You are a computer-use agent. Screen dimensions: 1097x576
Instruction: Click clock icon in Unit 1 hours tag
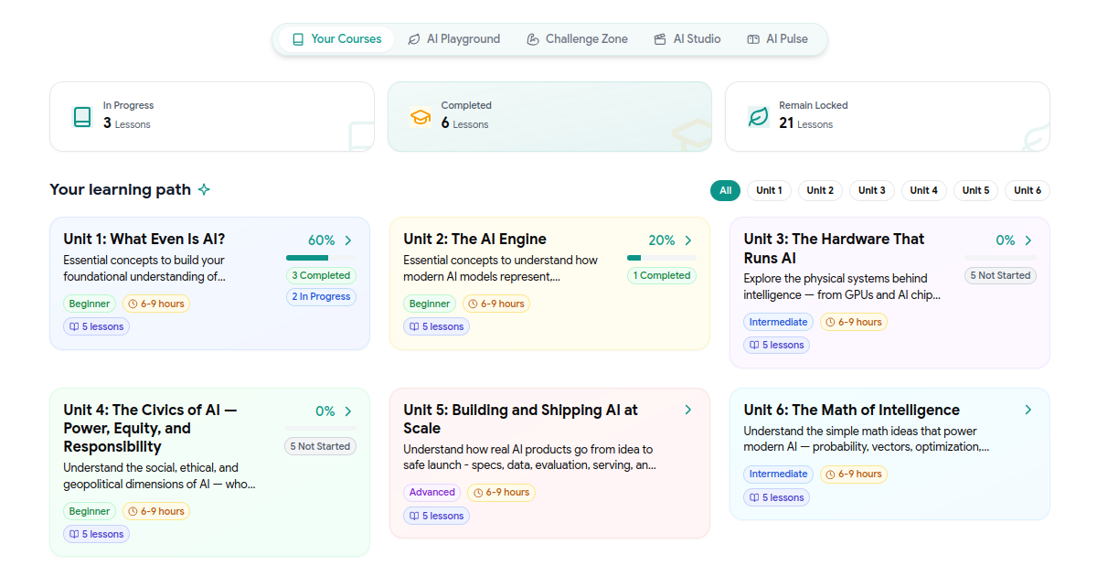[x=133, y=304]
